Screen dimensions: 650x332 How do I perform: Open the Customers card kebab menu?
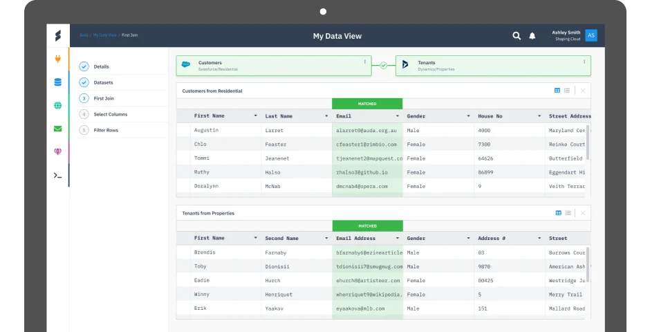click(365, 62)
